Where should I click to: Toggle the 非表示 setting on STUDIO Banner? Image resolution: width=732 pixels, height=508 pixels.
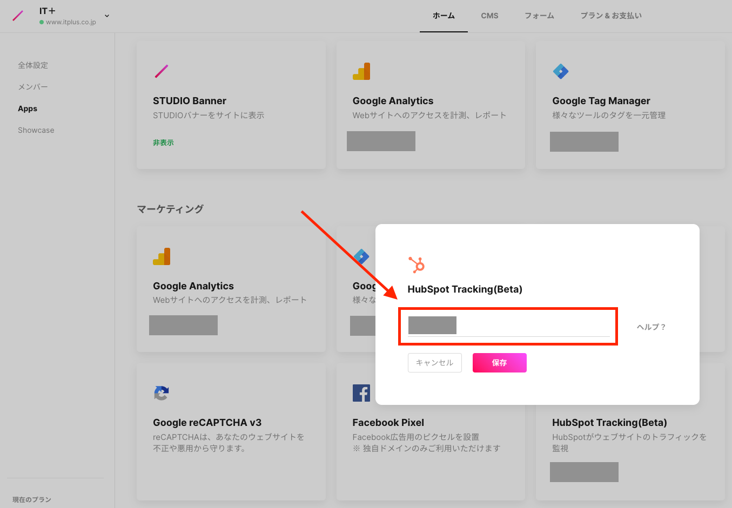click(x=163, y=141)
